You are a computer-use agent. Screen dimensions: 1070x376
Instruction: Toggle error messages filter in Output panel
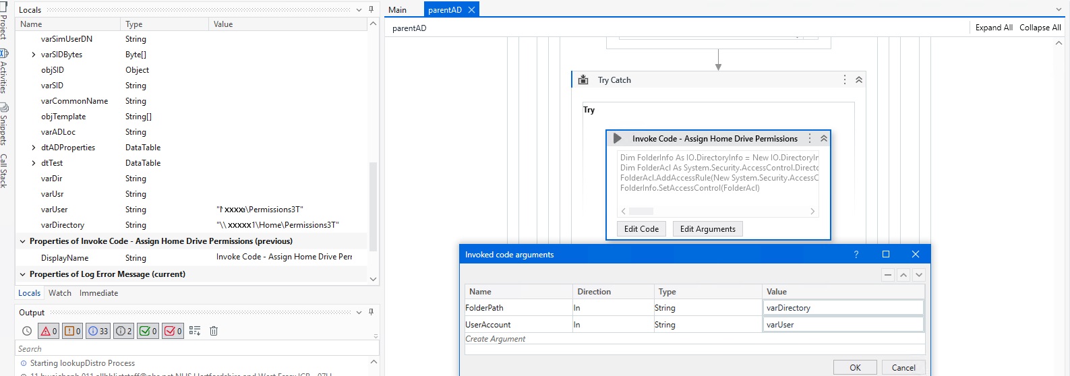click(49, 331)
